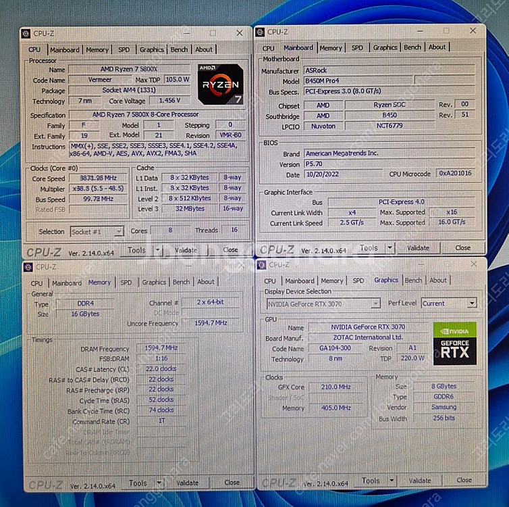509x507 pixels.
Task: Open the Memory tab in the Mainboard window
Action: coord(331,48)
